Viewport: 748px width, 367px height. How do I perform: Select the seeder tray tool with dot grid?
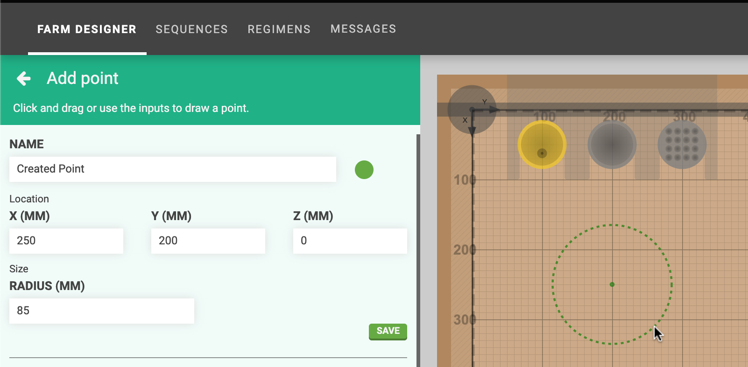[682, 145]
